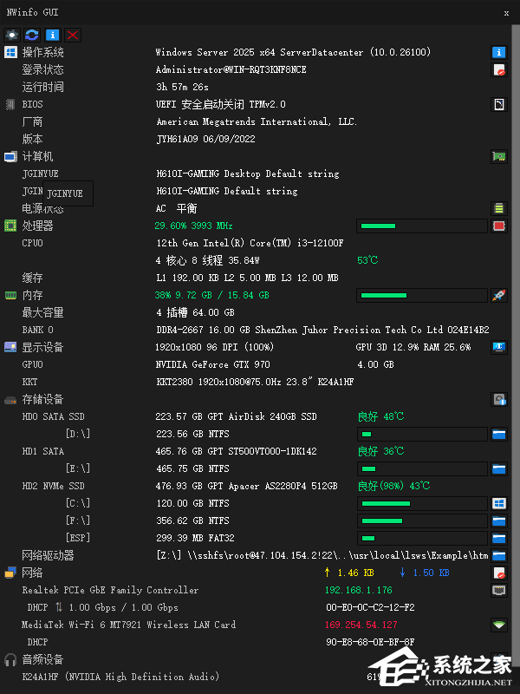Click the green IP address 192.168.1.176
This screenshot has height=694, width=520.
click(x=359, y=590)
